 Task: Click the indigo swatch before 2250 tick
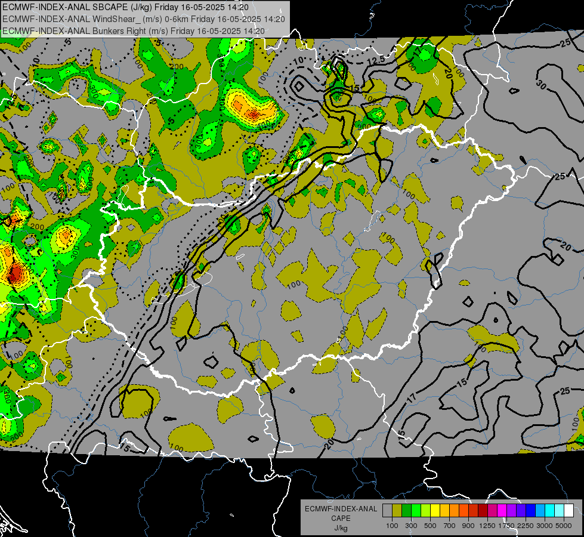pos(521,510)
